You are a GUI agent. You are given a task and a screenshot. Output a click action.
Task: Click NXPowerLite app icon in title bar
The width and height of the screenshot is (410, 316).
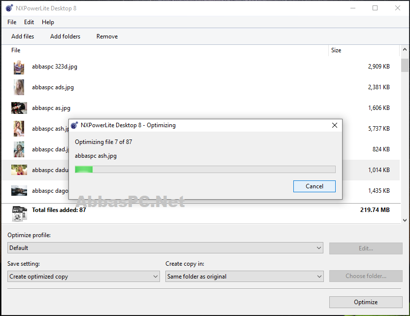[x=9, y=8]
